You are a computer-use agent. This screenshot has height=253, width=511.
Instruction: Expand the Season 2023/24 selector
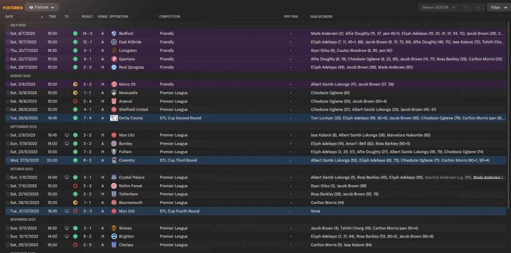pyautogui.click(x=438, y=8)
